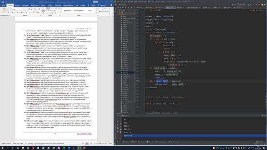Toggle center alignment in Word

pos(46,10)
